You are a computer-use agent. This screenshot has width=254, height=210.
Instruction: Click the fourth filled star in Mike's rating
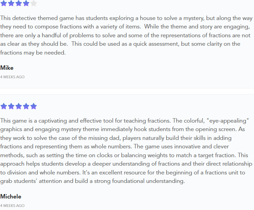pyautogui.click(x=26, y=3)
